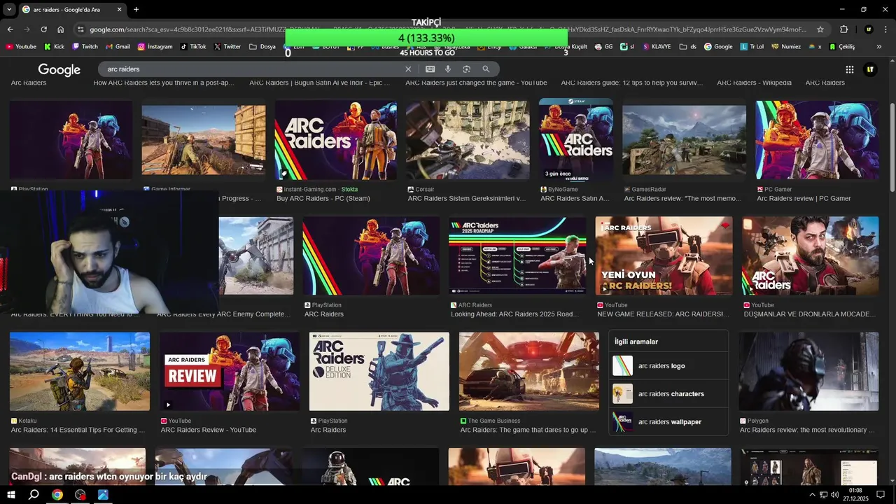896x504 pixels.
Task: Select related search 'arc raiders characters'
Action: (668, 394)
